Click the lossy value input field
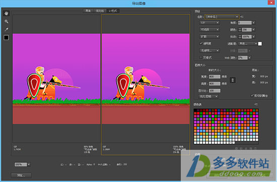 (245, 23)
